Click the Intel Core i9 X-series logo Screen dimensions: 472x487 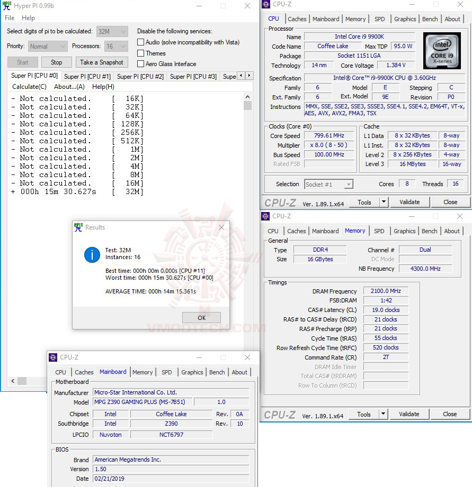coord(442,51)
